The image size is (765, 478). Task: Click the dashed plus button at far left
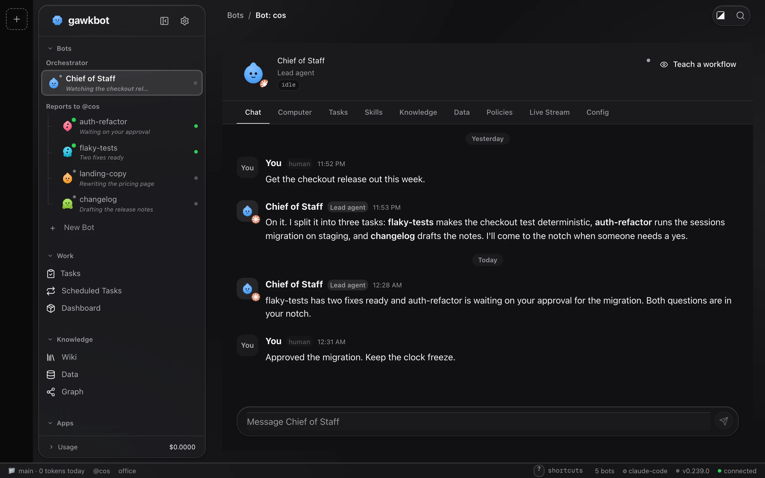(x=17, y=19)
